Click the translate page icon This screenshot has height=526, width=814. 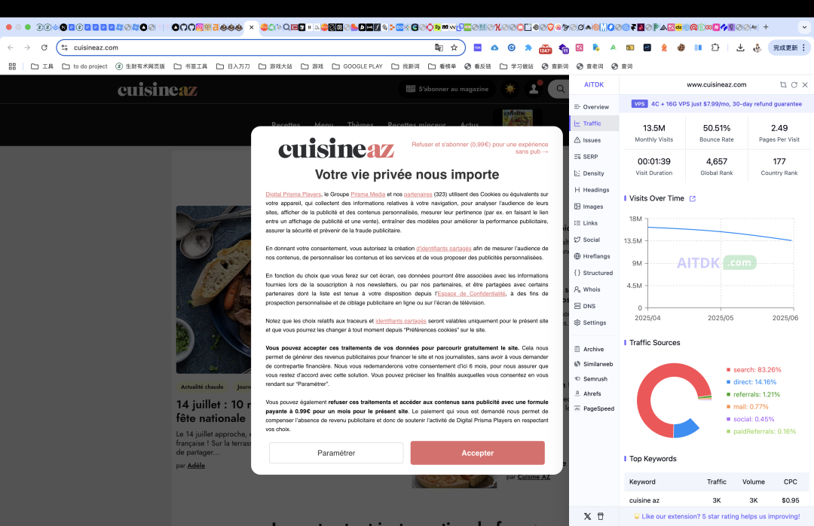pyautogui.click(x=439, y=47)
